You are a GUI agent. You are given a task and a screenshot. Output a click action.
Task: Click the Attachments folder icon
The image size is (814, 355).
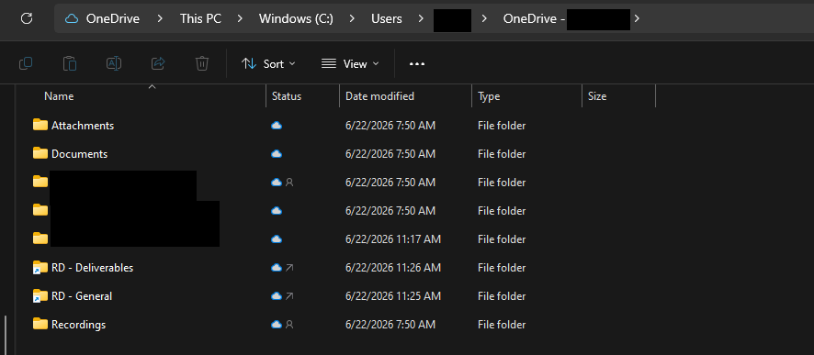pyautogui.click(x=40, y=125)
